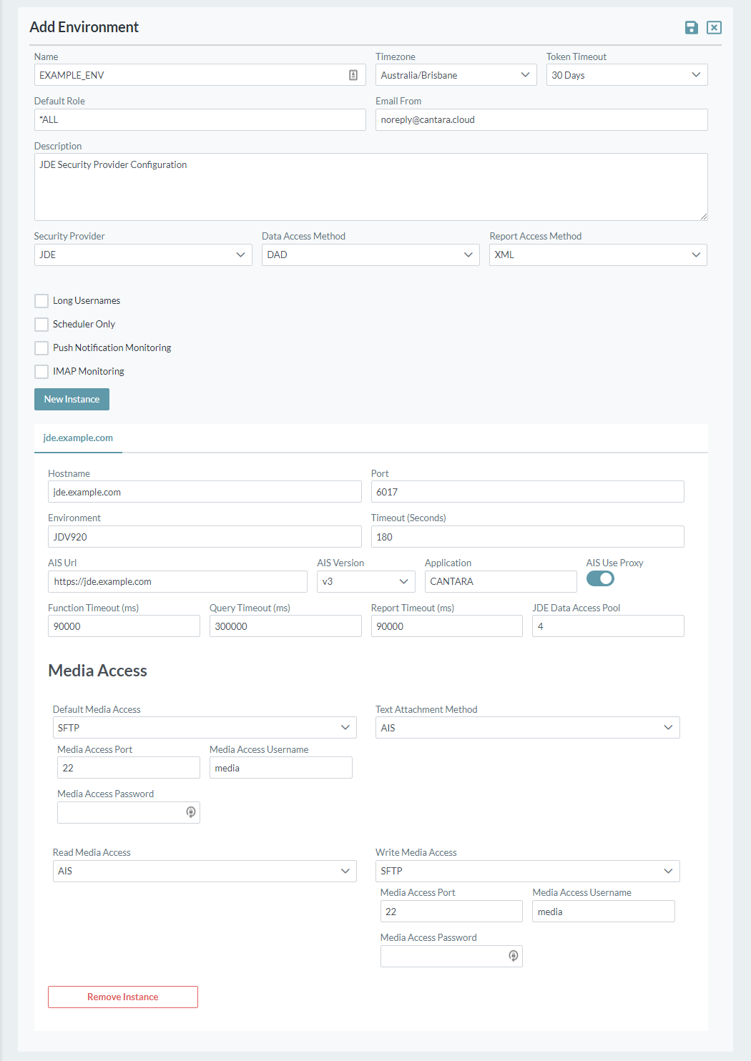The width and height of the screenshot is (751, 1061).
Task: Open the Timezone dropdown
Action: 456,75
